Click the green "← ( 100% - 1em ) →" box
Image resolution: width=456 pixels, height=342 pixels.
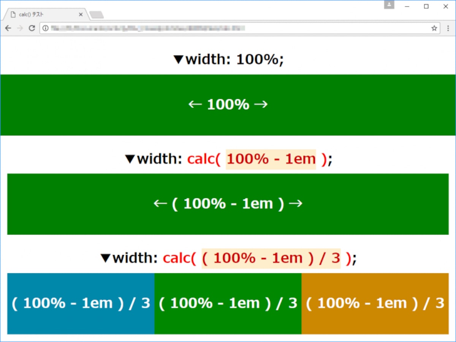[228, 204]
